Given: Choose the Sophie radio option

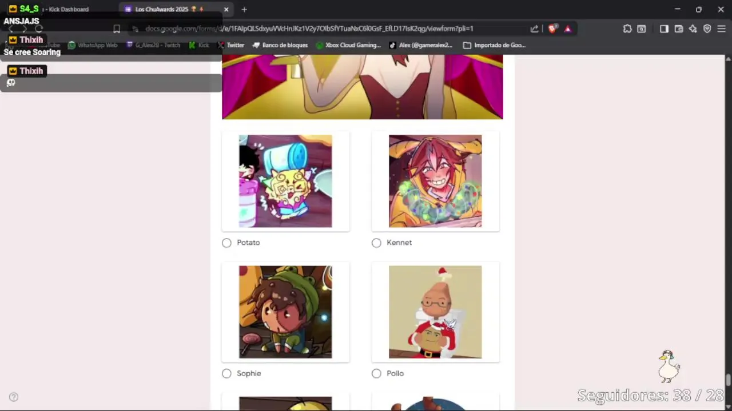Looking at the screenshot, I should click(x=226, y=373).
